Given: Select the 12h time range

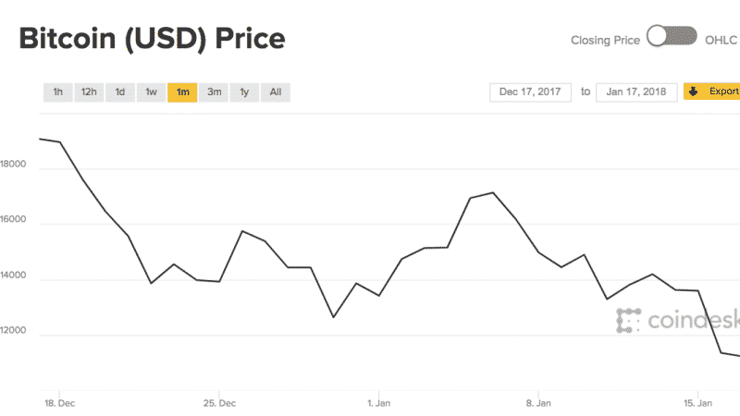Looking at the screenshot, I should coord(89,92).
